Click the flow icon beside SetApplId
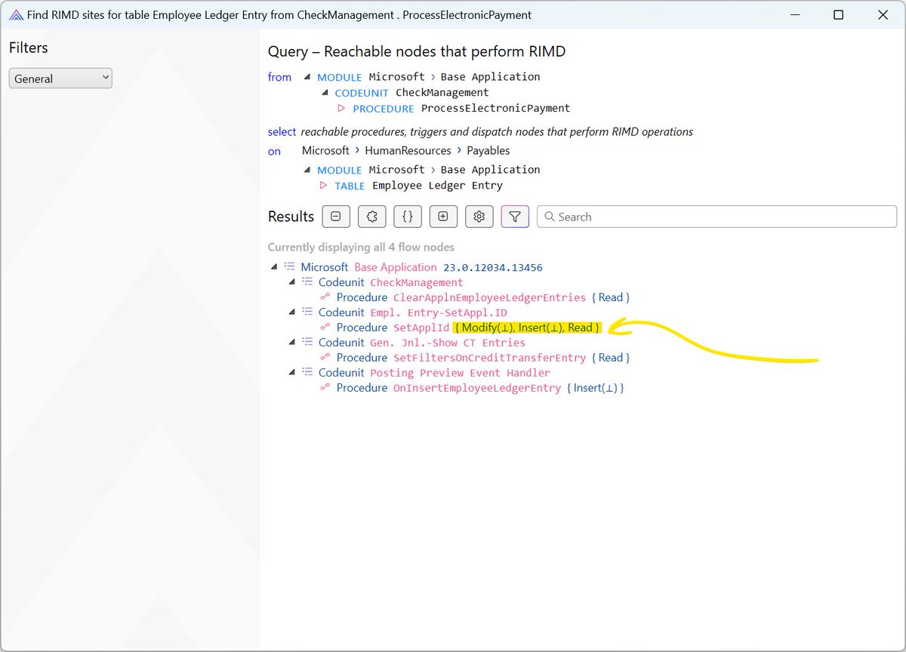 tap(325, 328)
